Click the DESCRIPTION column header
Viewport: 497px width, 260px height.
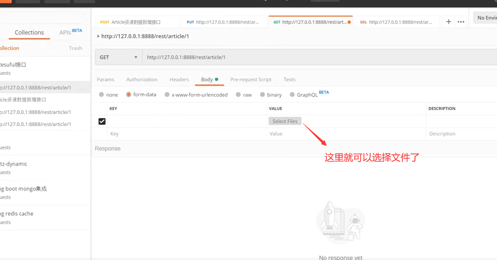[442, 108]
